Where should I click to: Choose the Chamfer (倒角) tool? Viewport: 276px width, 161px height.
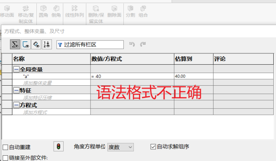[56, 11]
